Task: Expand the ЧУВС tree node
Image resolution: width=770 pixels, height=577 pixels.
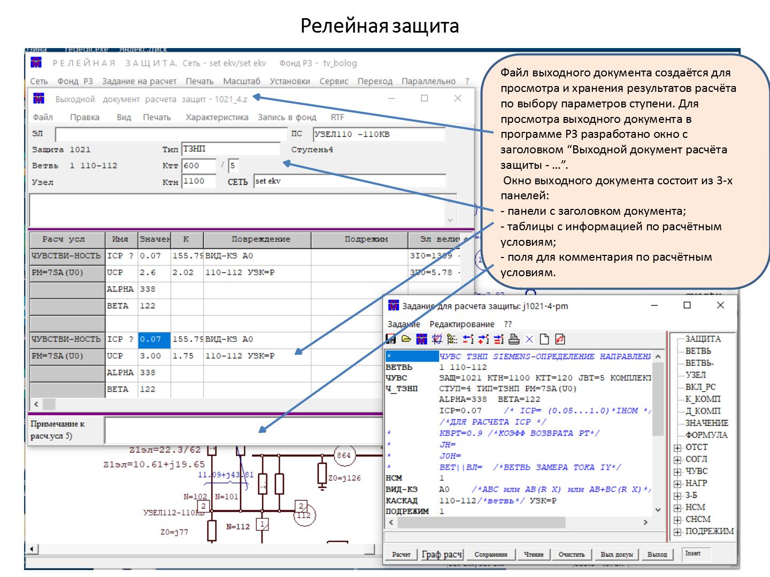Action: coord(677,472)
